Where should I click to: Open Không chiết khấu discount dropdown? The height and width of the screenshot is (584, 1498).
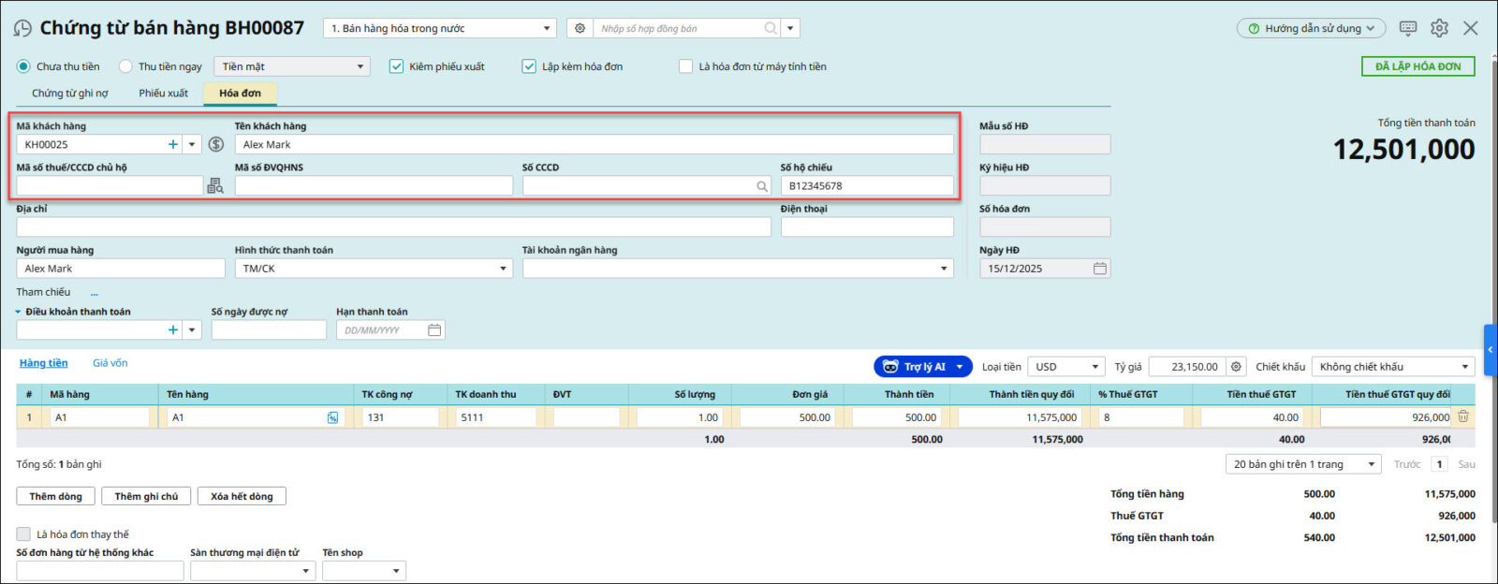click(1464, 367)
